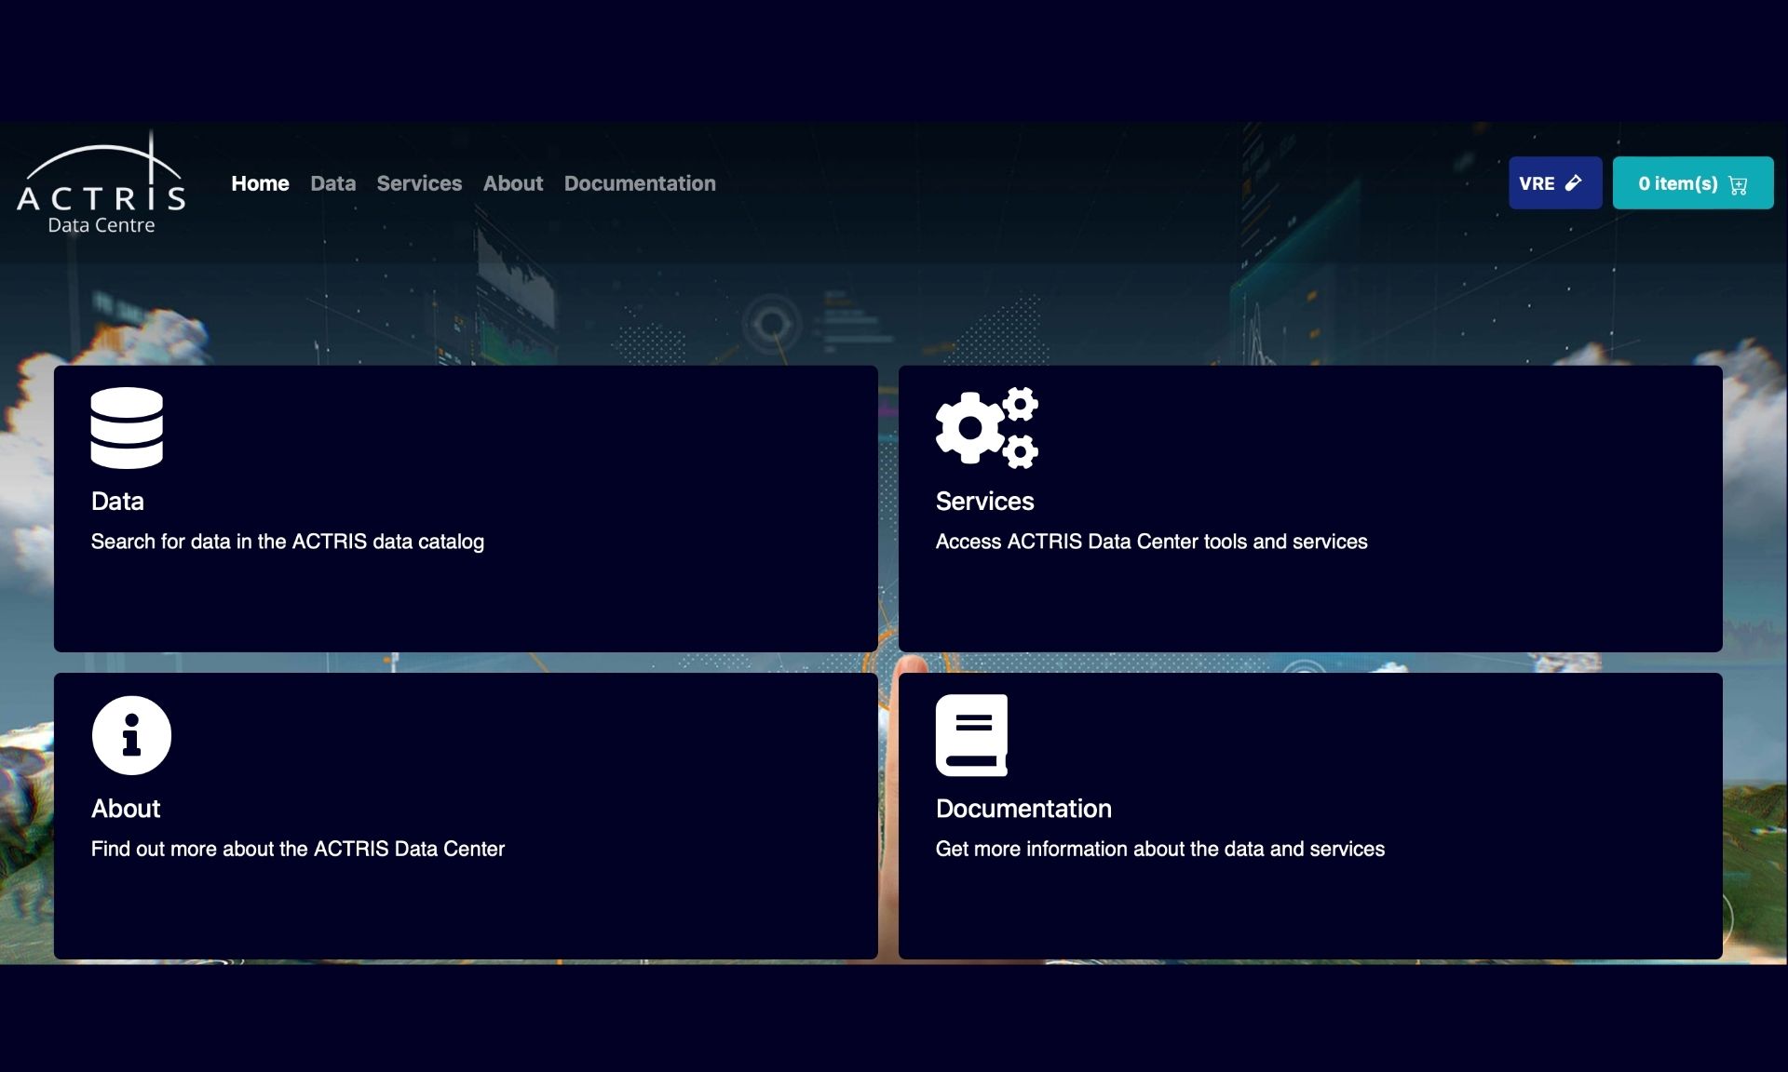Select About in the top navigation
The width and height of the screenshot is (1788, 1072).
tap(512, 183)
